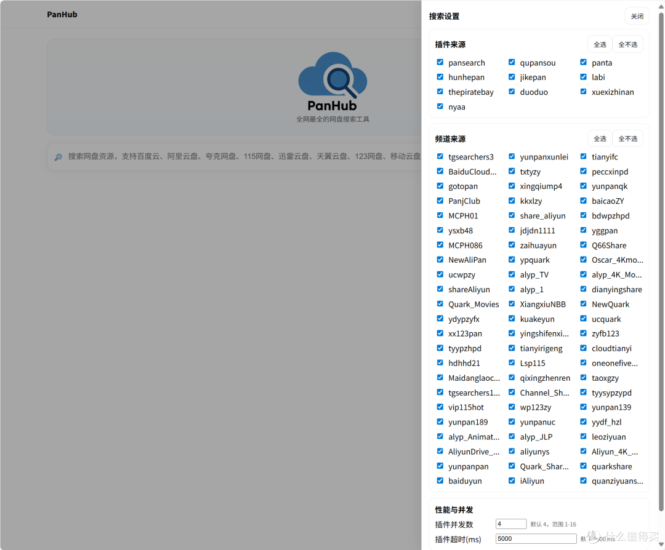Click the plugin timeout (ms) input field
665x550 pixels.
tap(536, 539)
